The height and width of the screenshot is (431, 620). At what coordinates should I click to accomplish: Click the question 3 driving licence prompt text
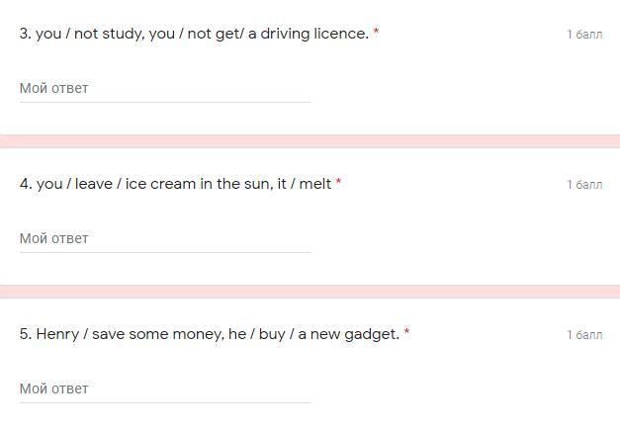tap(194, 34)
